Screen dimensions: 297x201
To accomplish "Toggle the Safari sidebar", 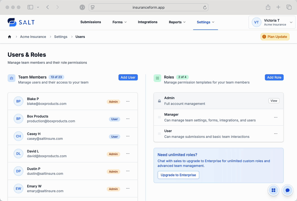I will (x=30, y=7).
